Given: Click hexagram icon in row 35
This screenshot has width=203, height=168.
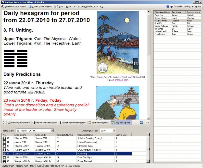Looking at the screenshot, I should [x=4, y=146].
